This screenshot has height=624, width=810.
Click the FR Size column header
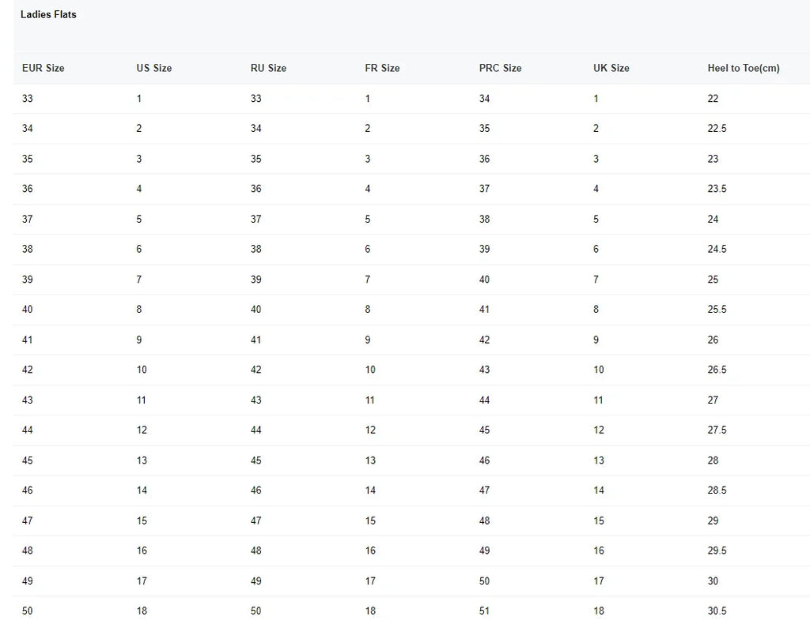[382, 68]
